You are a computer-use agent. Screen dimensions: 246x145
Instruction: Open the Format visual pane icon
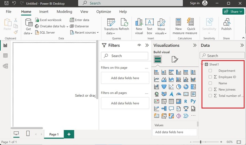pos(175,59)
